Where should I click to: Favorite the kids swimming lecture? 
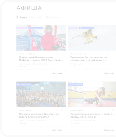point(62,110)
